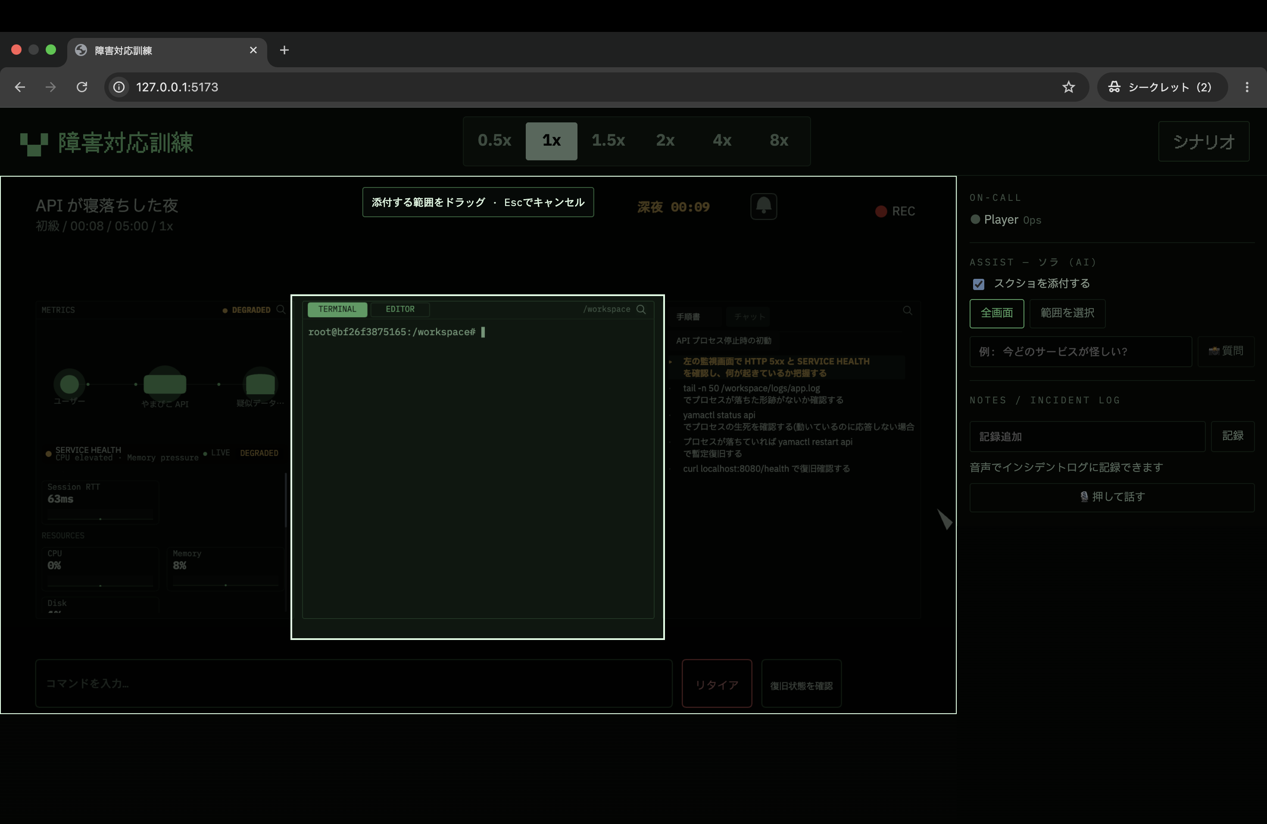
Task: Click the 押して話す voice button
Action: pyautogui.click(x=1111, y=497)
